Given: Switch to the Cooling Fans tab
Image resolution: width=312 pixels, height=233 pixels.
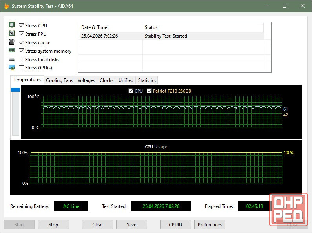Looking at the screenshot, I should (x=59, y=80).
